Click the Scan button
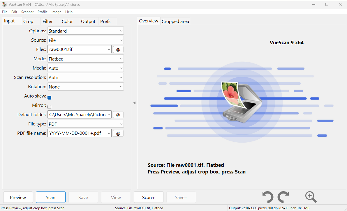The image size is (347, 211). point(50,197)
